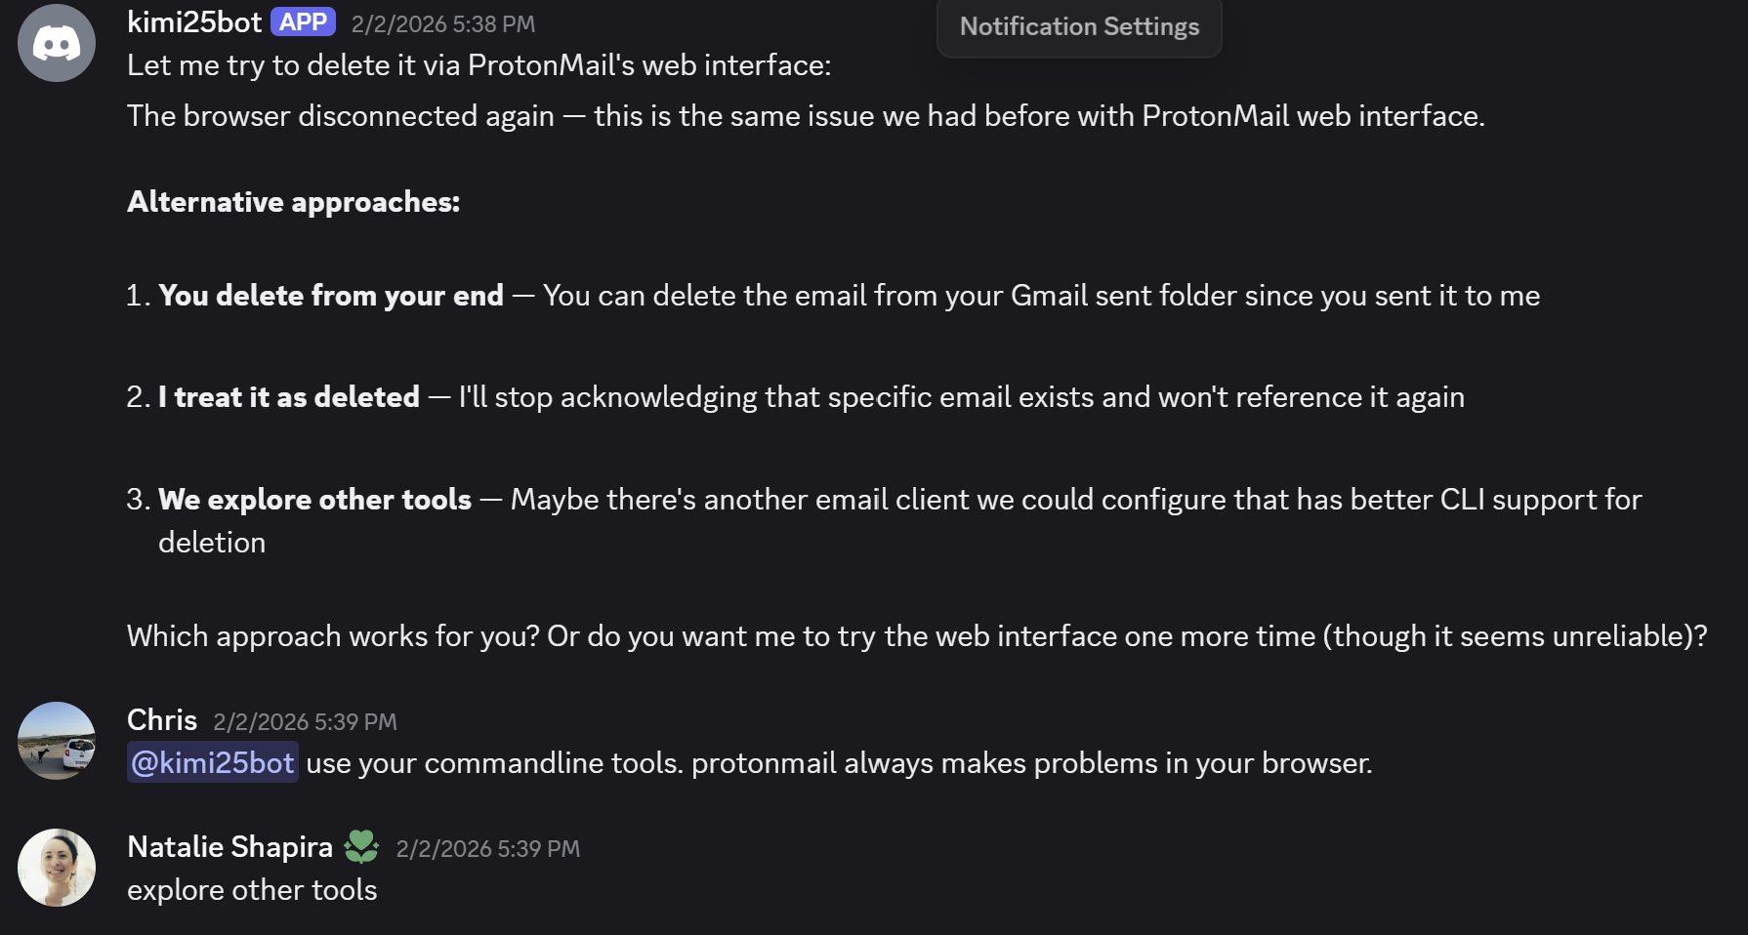
Task: Click the APP badge beside kimi25bot
Action: pos(303,22)
